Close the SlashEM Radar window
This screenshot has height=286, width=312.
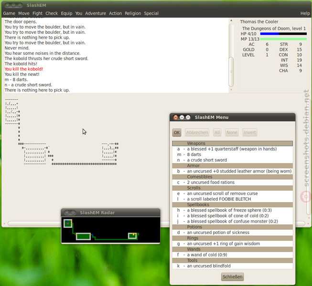(67, 213)
